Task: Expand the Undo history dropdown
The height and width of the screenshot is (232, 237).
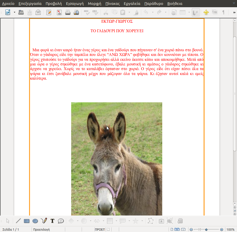Action: point(153,12)
